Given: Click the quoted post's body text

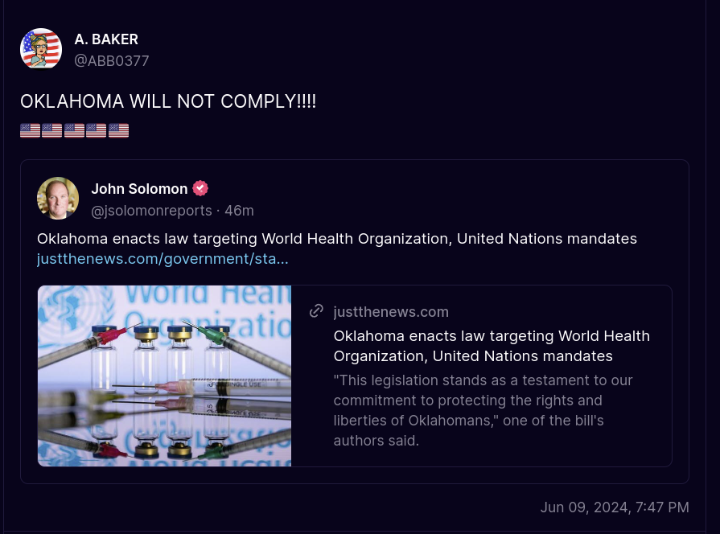Looking at the screenshot, I should [336, 238].
